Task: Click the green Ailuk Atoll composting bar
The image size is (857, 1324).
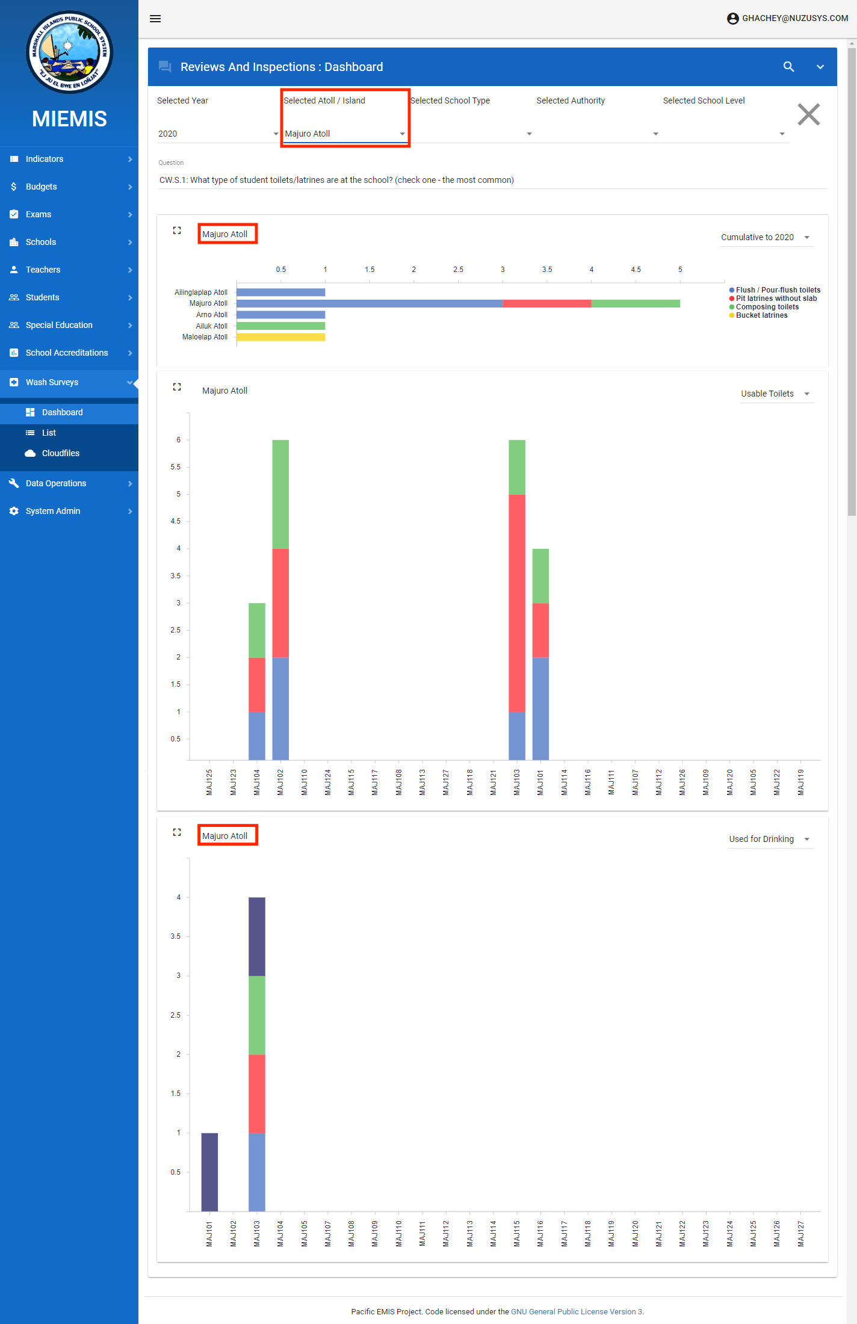Action: (280, 326)
